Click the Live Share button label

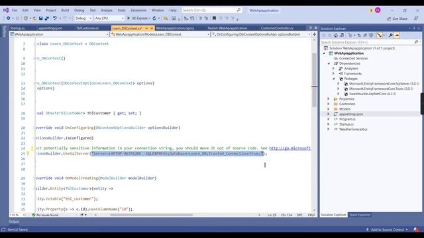(399, 19)
